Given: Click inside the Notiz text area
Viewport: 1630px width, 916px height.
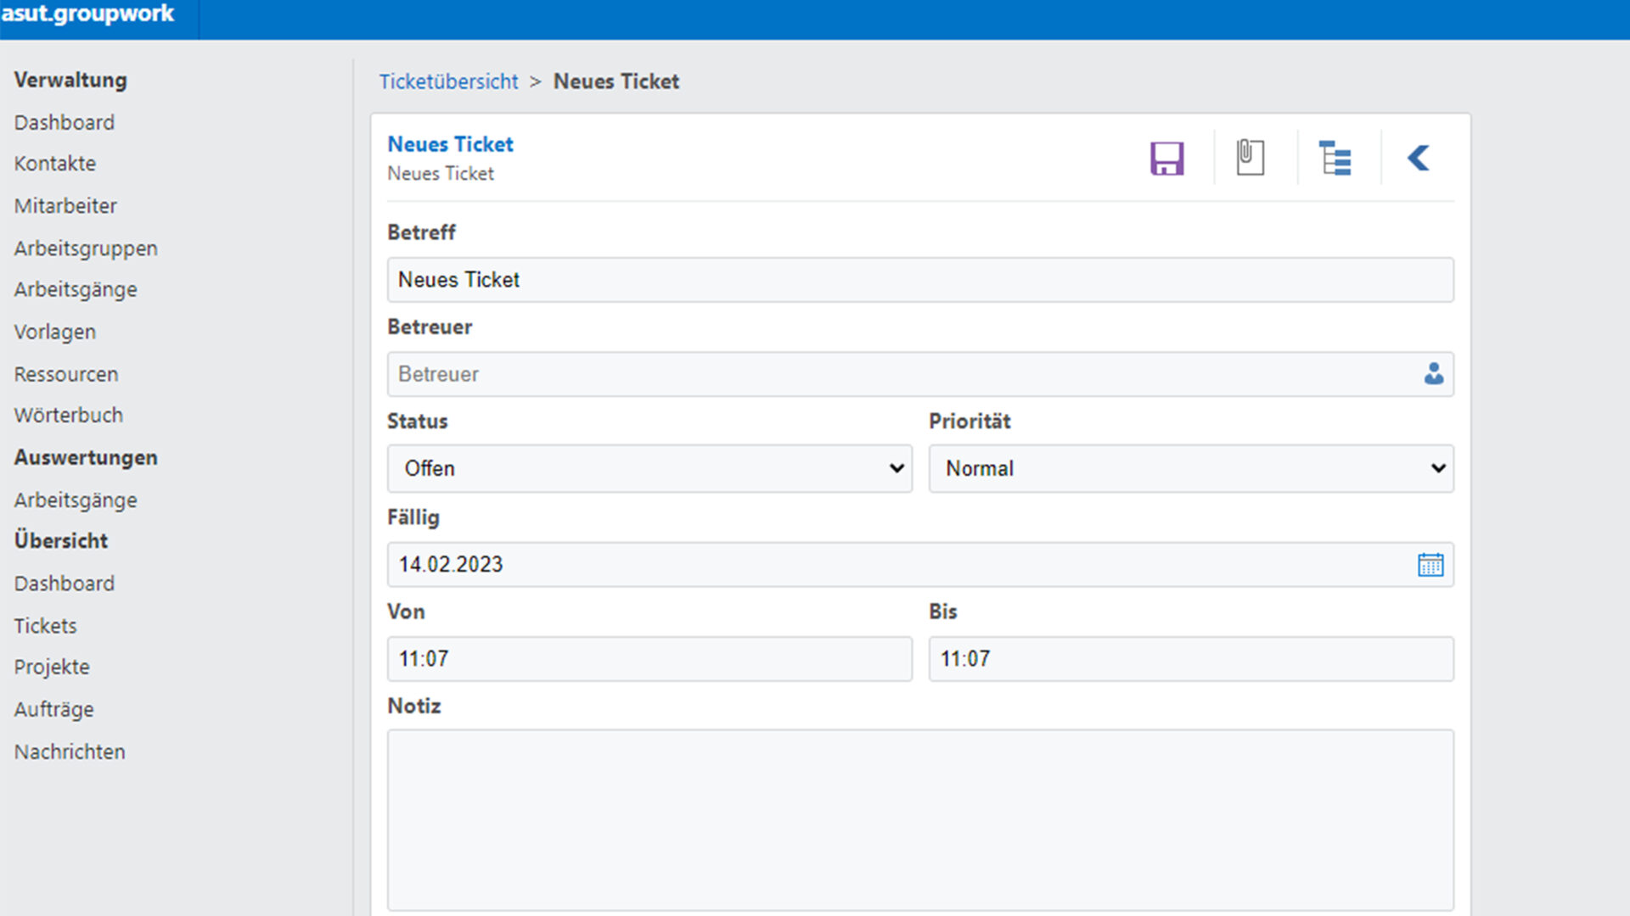Looking at the screenshot, I should click(919, 818).
